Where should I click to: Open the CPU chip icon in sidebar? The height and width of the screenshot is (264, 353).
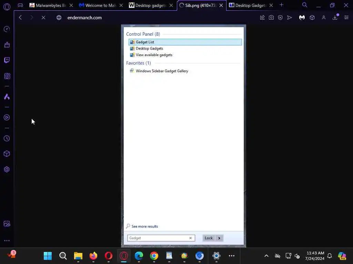[x=7, y=76]
